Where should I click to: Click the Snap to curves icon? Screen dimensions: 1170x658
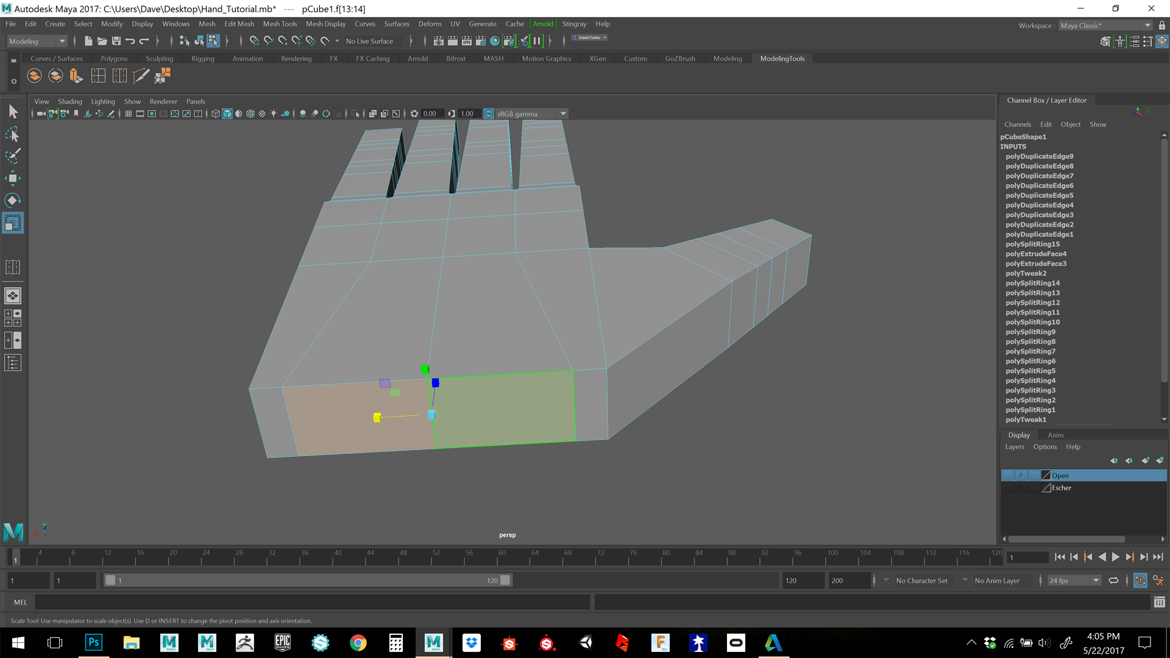click(268, 41)
